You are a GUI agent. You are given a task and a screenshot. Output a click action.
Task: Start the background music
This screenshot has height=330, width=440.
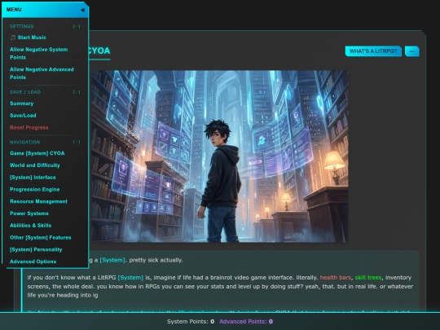coord(28,37)
